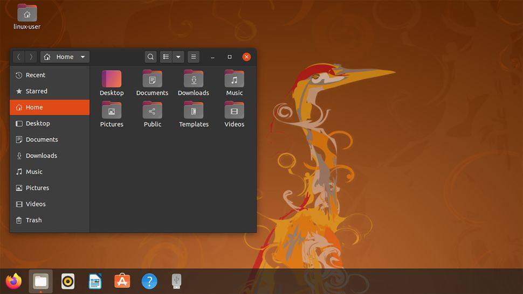Screen dimensions: 523x294
Task: Select Desktop in the sidebar
Action: (x=50, y=123)
